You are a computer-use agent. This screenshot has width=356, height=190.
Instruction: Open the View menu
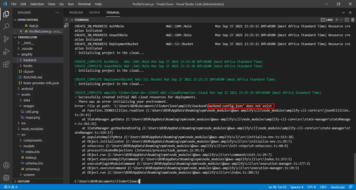(52, 4)
